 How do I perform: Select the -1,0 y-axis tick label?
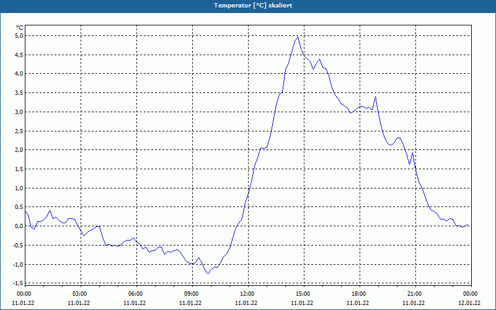[19, 265]
